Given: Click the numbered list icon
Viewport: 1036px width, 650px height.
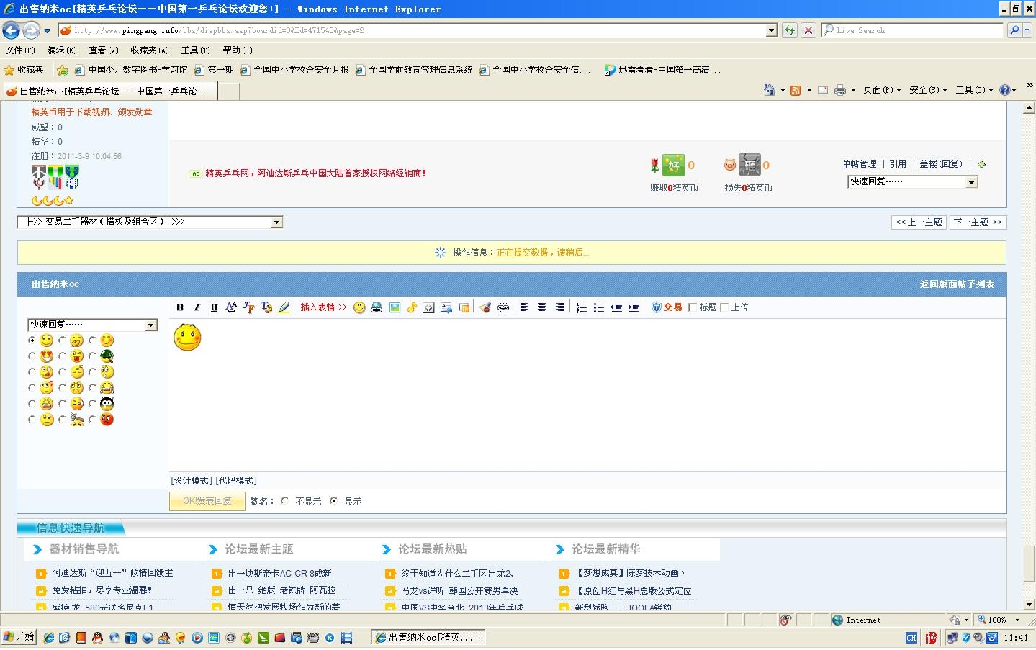Looking at the screenshot, I should click(x=581, y=307).
